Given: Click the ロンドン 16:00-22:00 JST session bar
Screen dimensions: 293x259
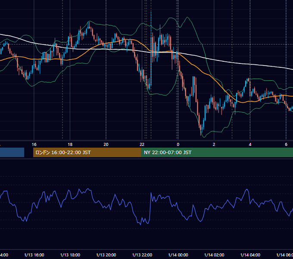Looking at the screenshot, I should tap(87, 152).
